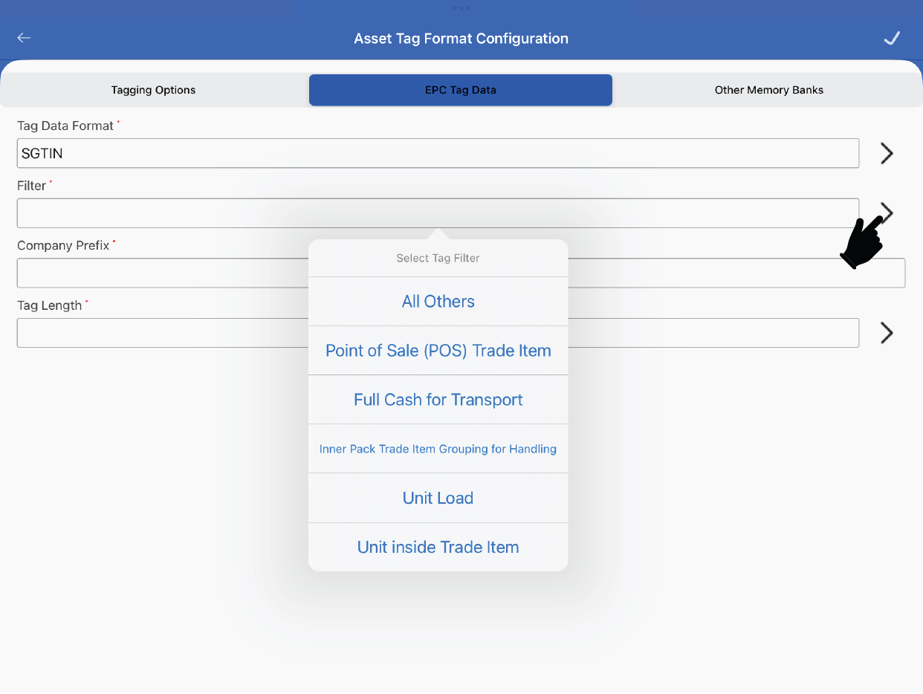923x694 pixels.
Task: Open the Other Memory Banks tab
Action: pyautogui.click(x=769, y=90)
